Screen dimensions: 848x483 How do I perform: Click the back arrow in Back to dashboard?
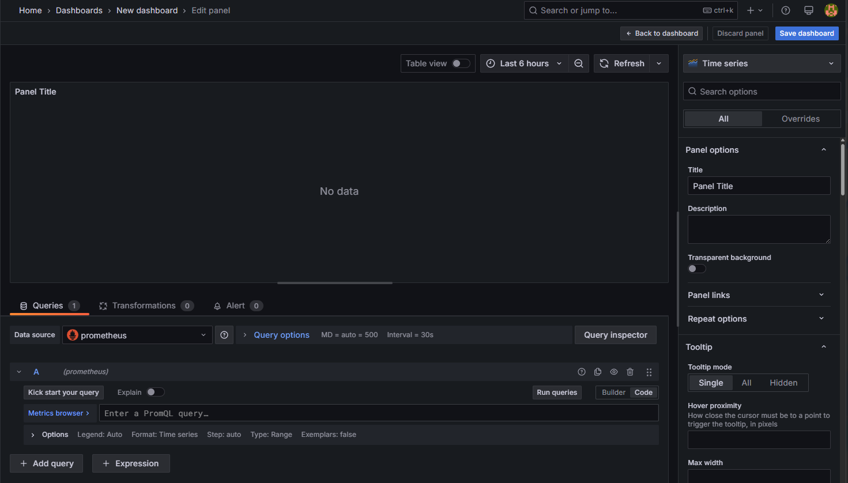[x=629, y=33]
